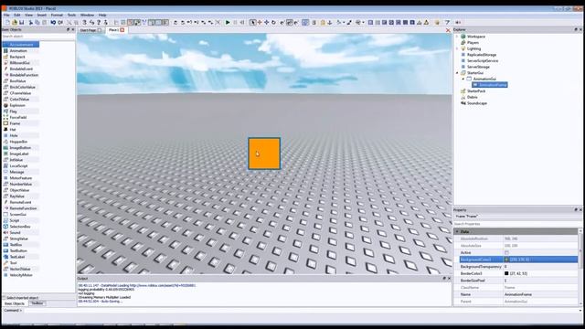Image resolution: width=585 pixels, height=329 pixels.
Task: Select Accoutrement in Basic Objects list
Action: (21, 45)
